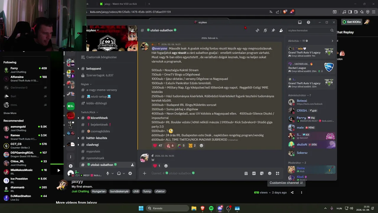Image resolution: width=378 pixels, height=213 pixels.
Task: Click the gift icon in message bar
Action: click(x=246, y=173)
